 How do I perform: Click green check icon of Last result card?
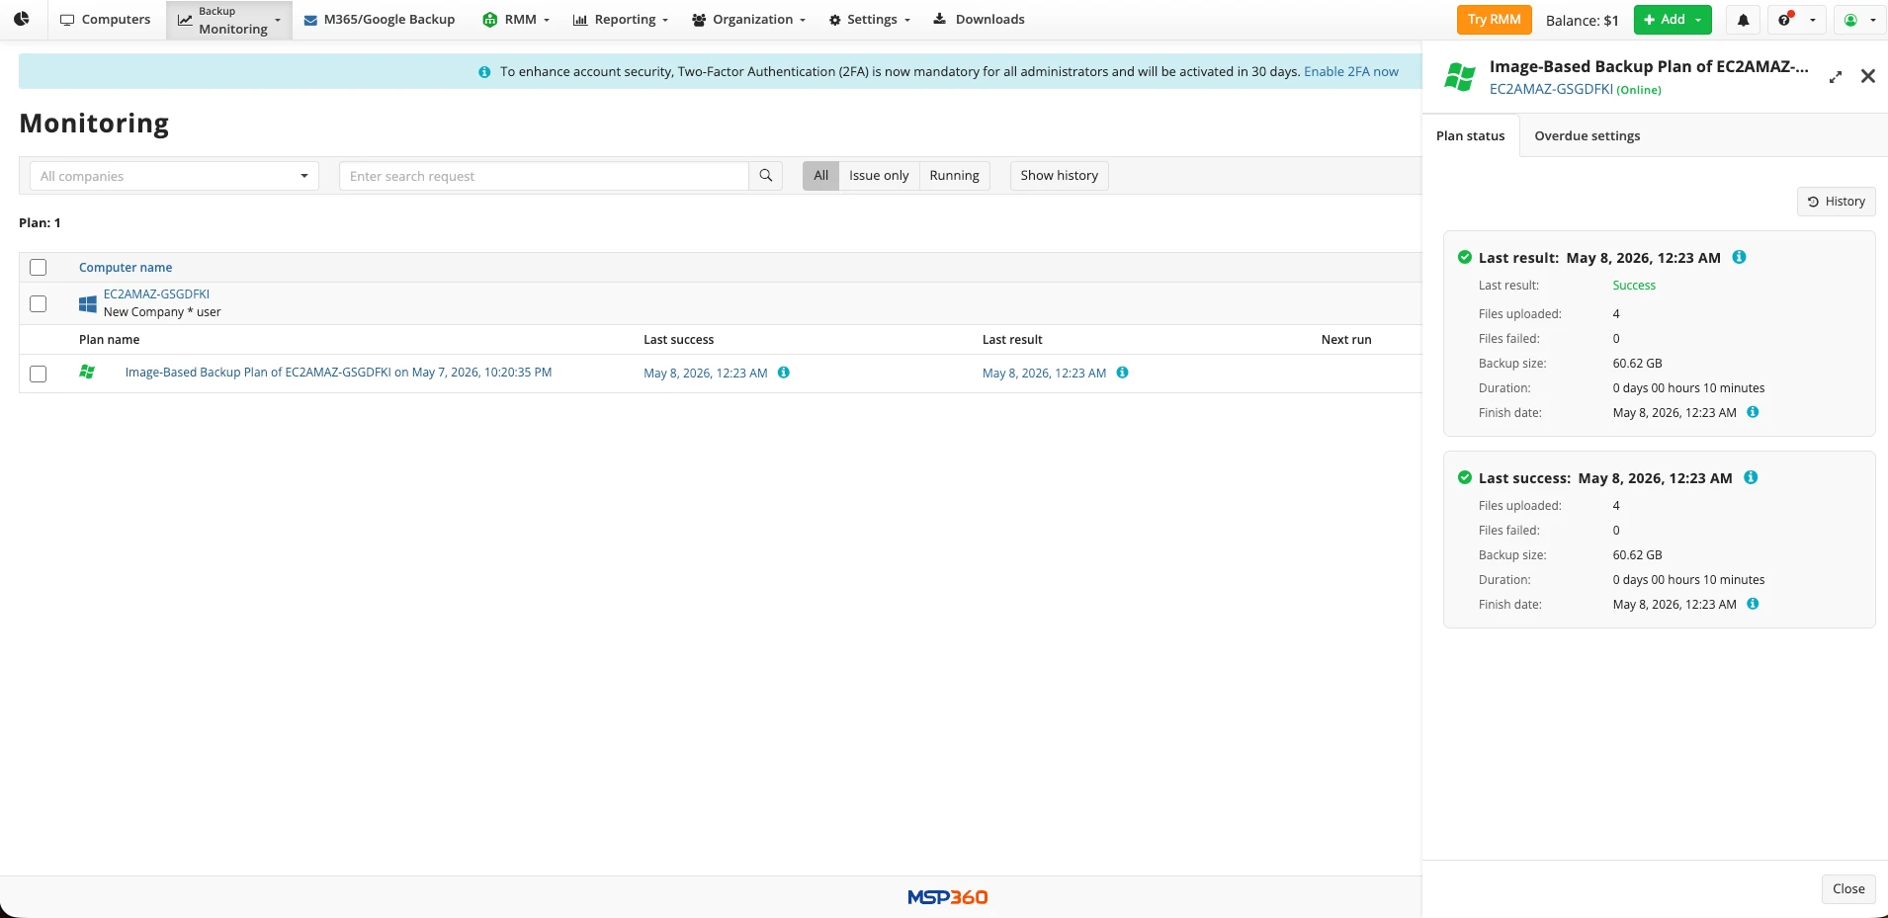[x=1465, y=257]
